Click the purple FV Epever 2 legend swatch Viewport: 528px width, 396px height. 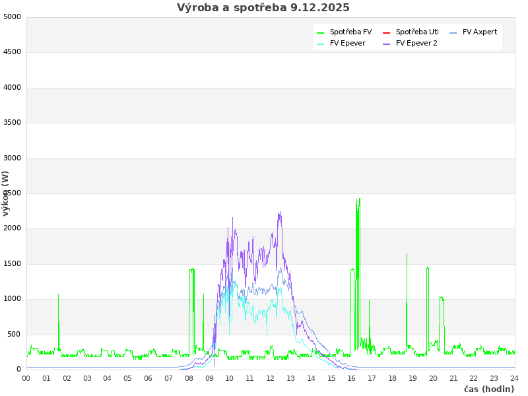tap(387, 44)
